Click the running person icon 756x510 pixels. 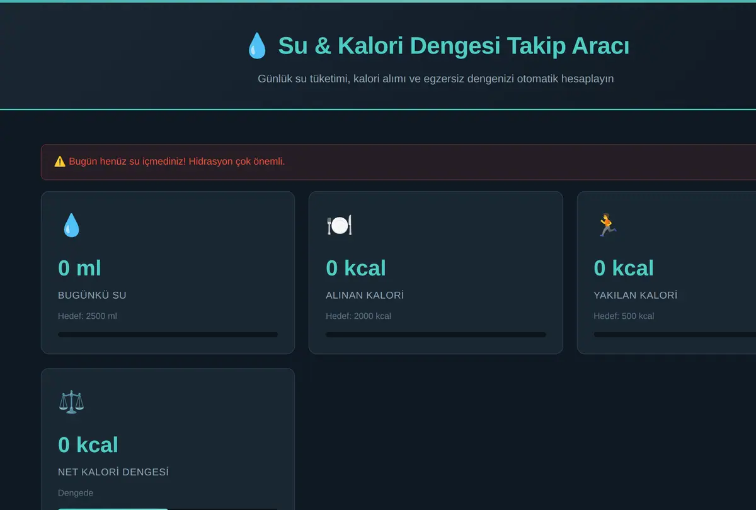[x=607, y=225]
